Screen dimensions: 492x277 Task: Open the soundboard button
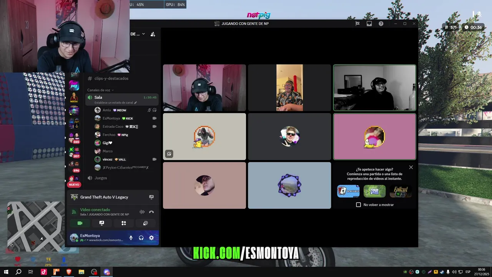tap(146, 223)
